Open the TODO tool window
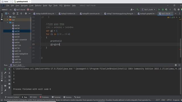The height and width of the screenshot is (102, 182). pyautogui.click(x=33, y=97)
